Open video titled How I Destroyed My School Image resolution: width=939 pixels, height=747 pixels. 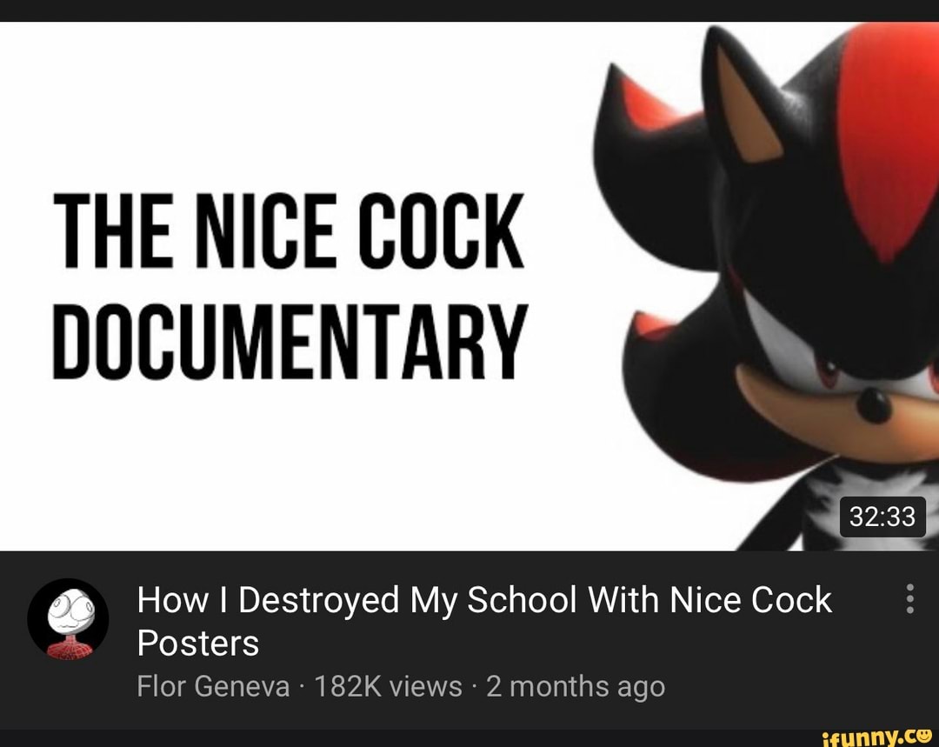pyautogui.click(x=484, y=621)
